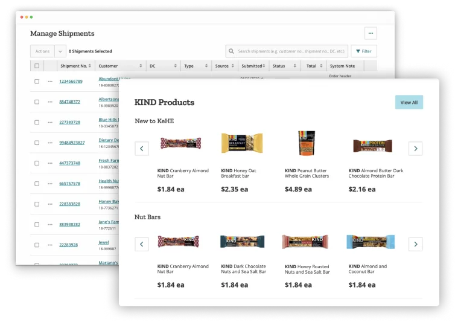This screenshot has width=455, height=322.
Task: Show next Nut Bars products
Action: 416,244
